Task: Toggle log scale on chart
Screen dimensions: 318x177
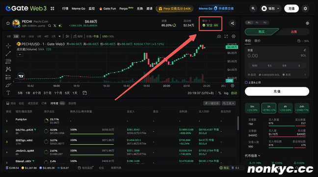Action: pos(226,93)
